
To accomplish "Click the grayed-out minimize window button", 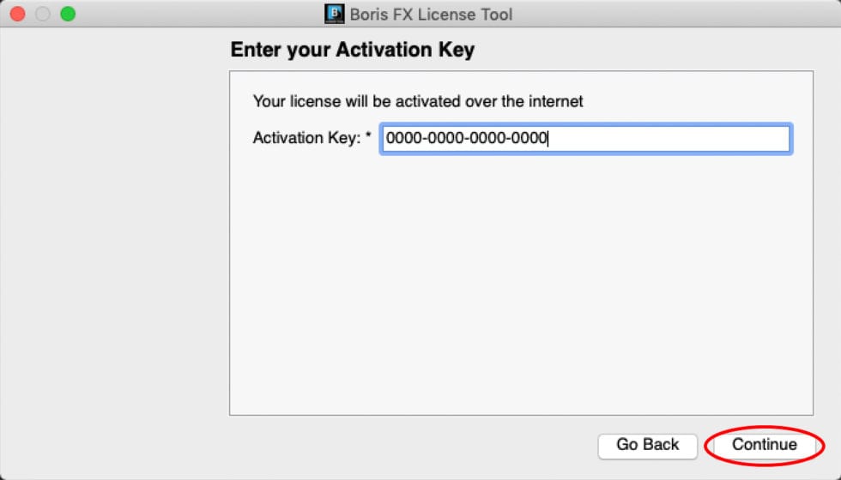I will tap(42, 14).
